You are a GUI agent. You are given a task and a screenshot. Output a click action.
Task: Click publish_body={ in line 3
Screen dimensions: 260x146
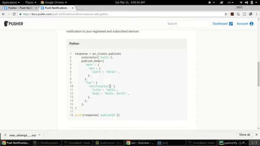[x=93, y=61]
